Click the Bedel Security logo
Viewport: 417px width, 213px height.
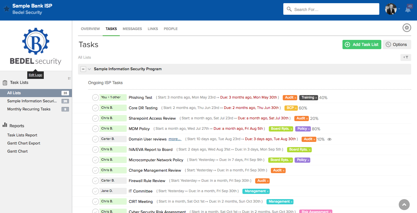coord(36,46)
